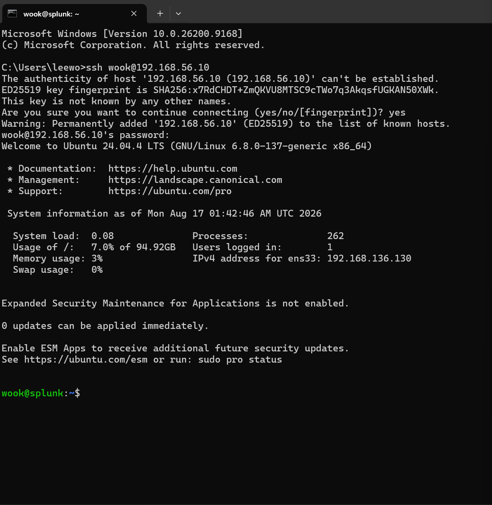The width and height of the screenshot is (492, 505).
Task: Open the https://help.ubuntu.com link
Action: [x=173, y=169]
